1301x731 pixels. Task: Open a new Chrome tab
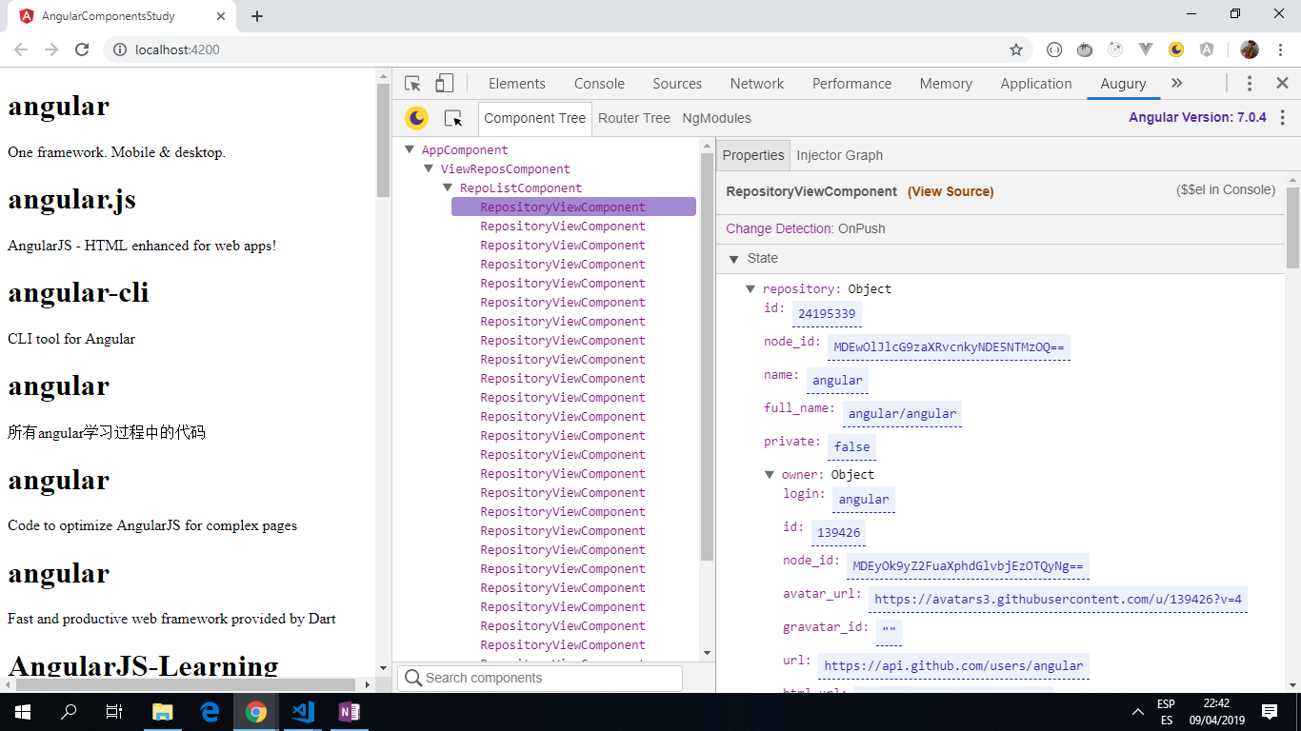(x=257, y=16)
